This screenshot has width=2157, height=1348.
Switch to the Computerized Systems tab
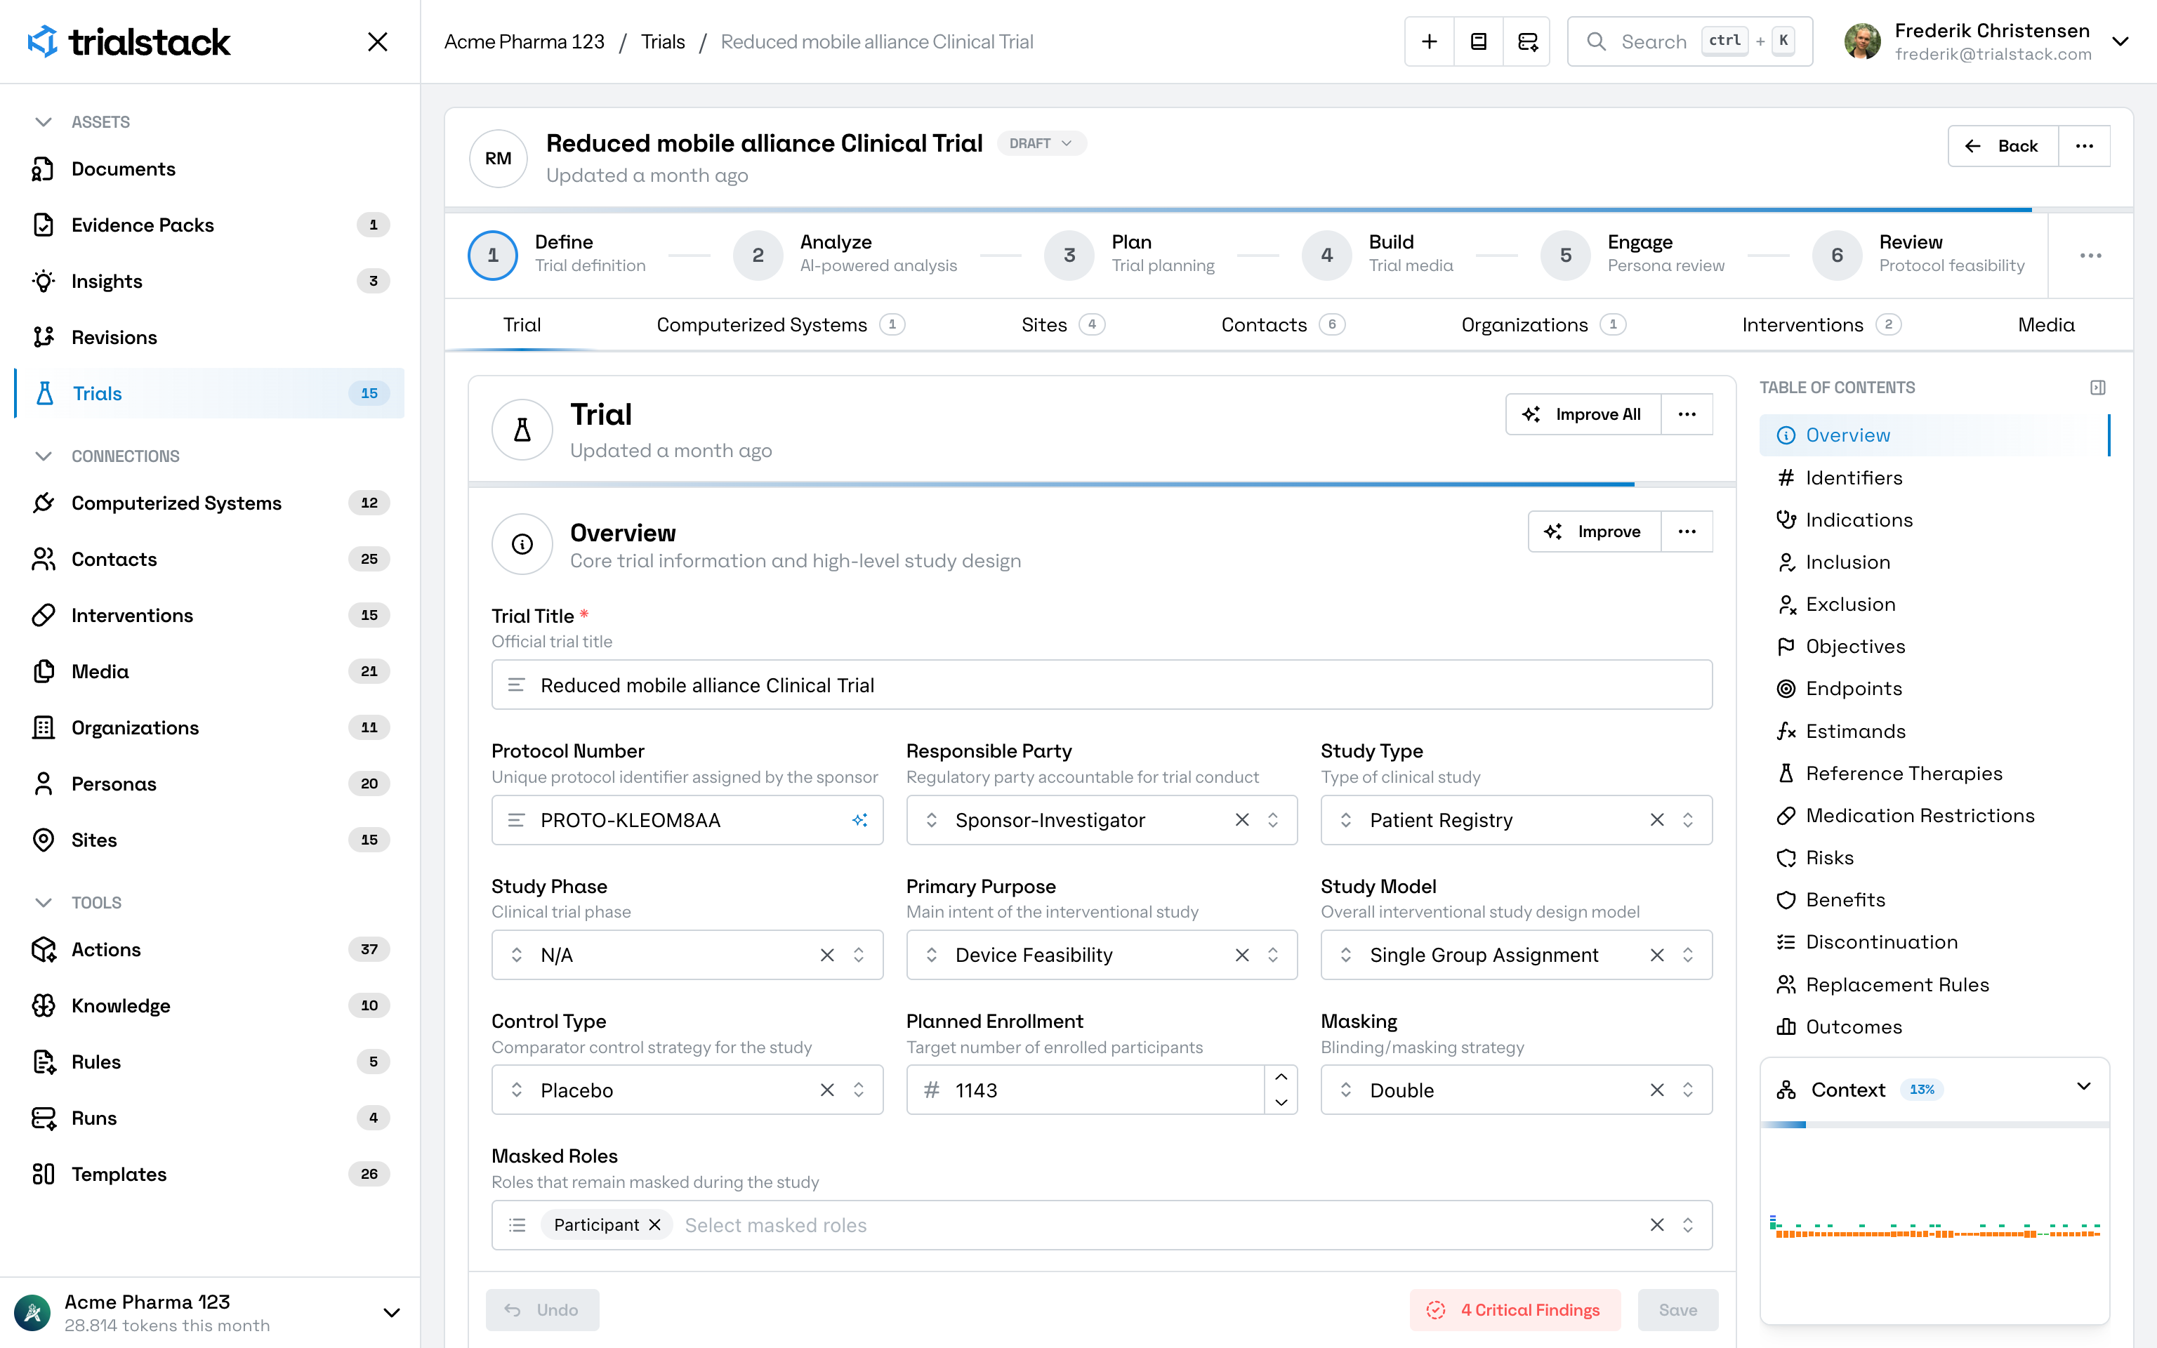point(780,325)
